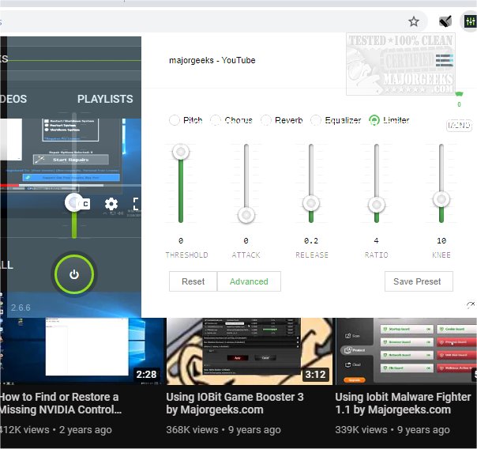Screen dimensions: 477x449
Task: Click the Save Preset button
Action: tap(419, 281)
